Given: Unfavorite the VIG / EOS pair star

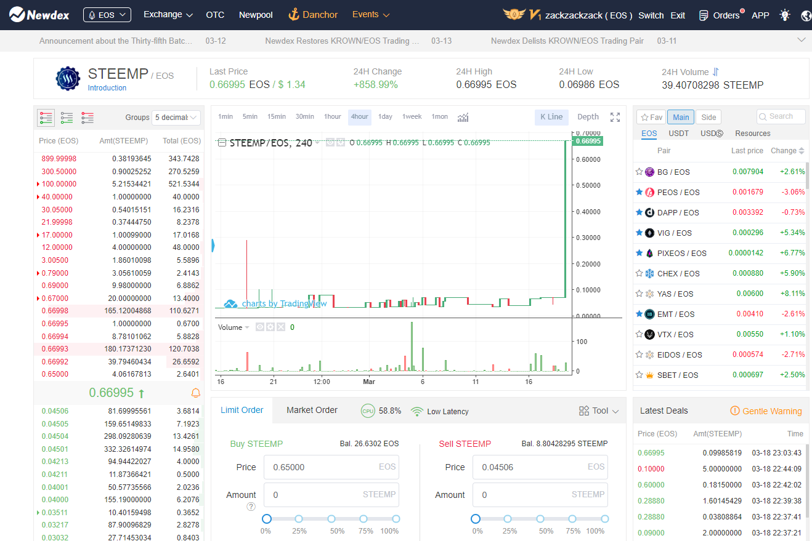Looking at the screenshot, I should (639, 233).
